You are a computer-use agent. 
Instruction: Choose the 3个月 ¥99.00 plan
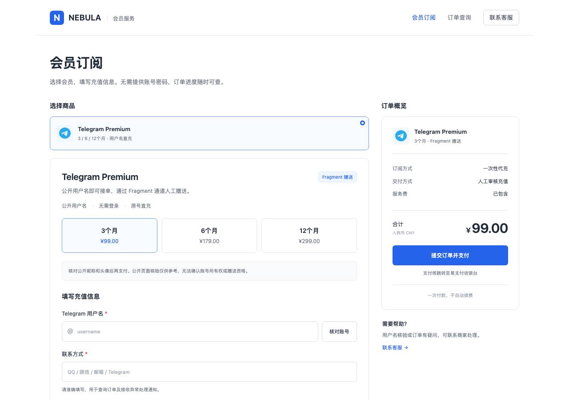pyautogui.click(x=109, y=236)
